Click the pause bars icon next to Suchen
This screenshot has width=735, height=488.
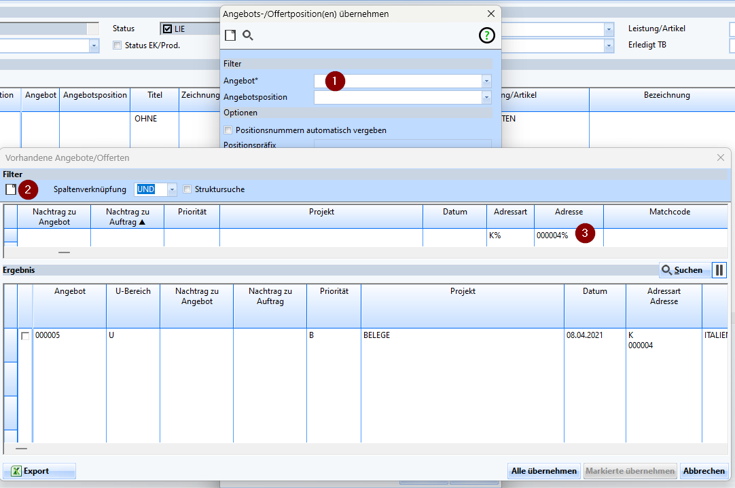click(719, 270)
